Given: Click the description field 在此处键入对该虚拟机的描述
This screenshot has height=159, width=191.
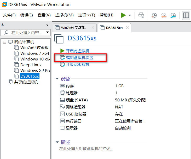Looking at the screenshot, I should point(86,149).
